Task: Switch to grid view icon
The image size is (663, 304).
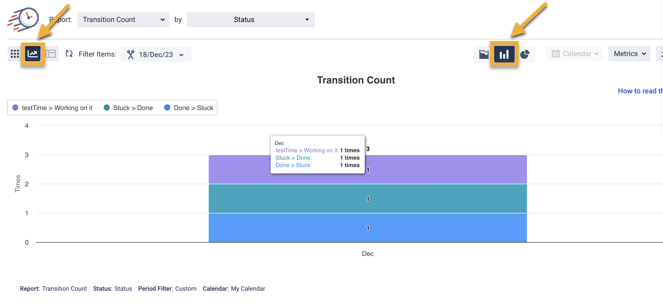Action: pos(15,54)
